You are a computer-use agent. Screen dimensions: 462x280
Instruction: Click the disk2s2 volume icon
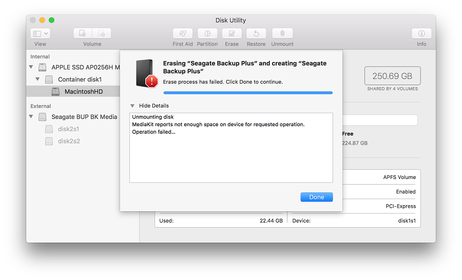pyautogui.click(x=49, y=141)
